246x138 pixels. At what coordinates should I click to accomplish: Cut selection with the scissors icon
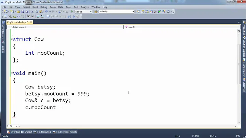[32, 12]
